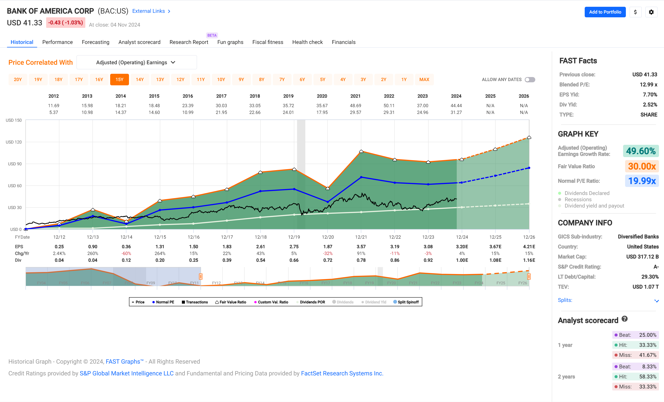Click the Market Cap value USD 317.12 B
The image size is (664, 402).
click(x=642, y=257)
